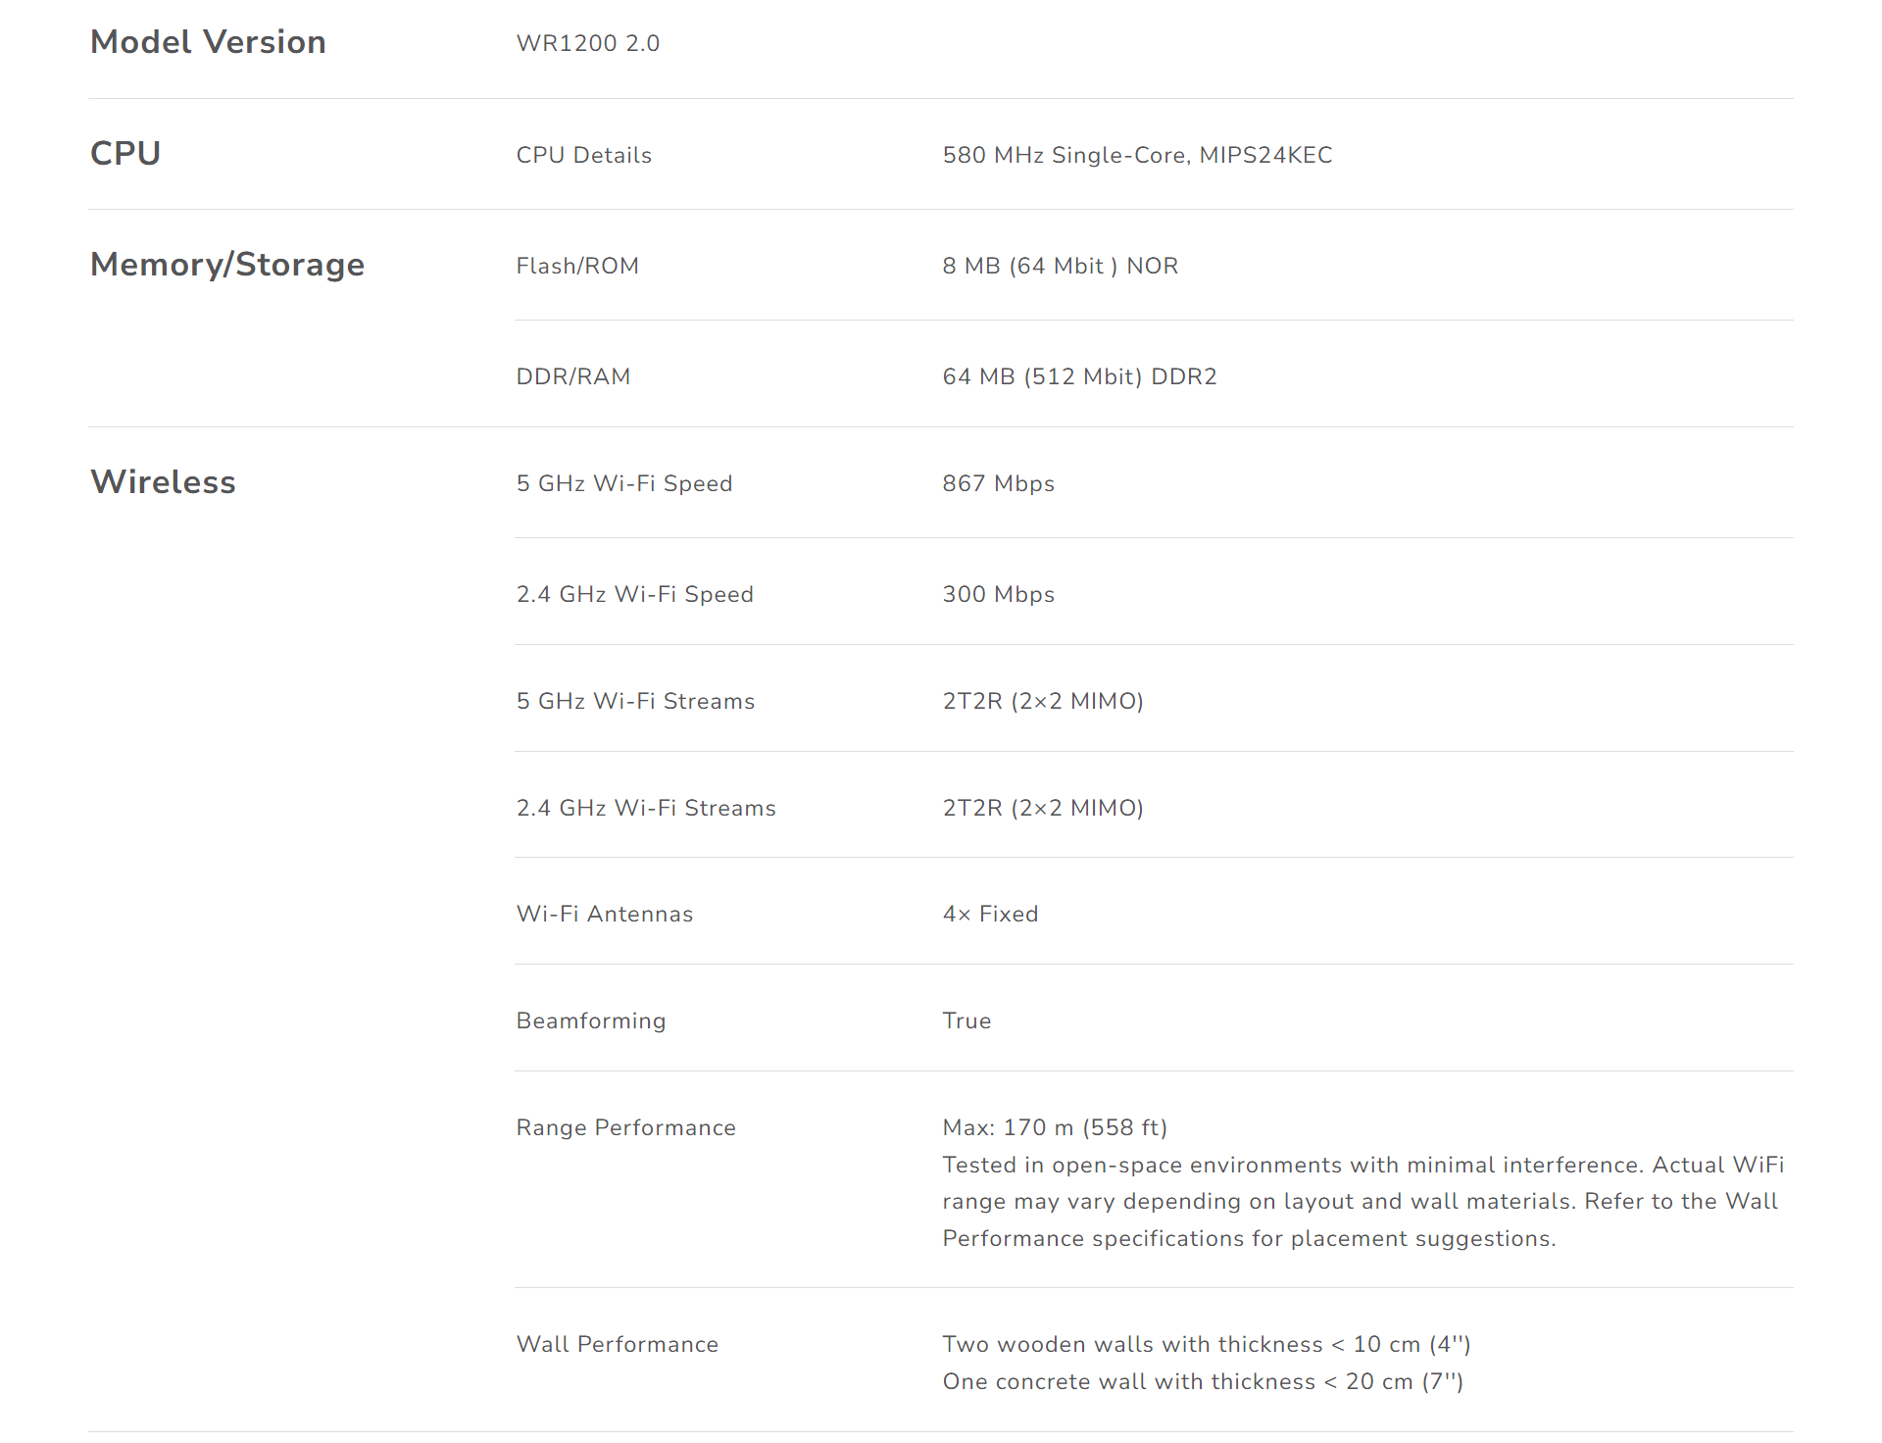Click the Wi-Fi Antennas label
Screen dimensions: 1882x1443
[605, 914]
